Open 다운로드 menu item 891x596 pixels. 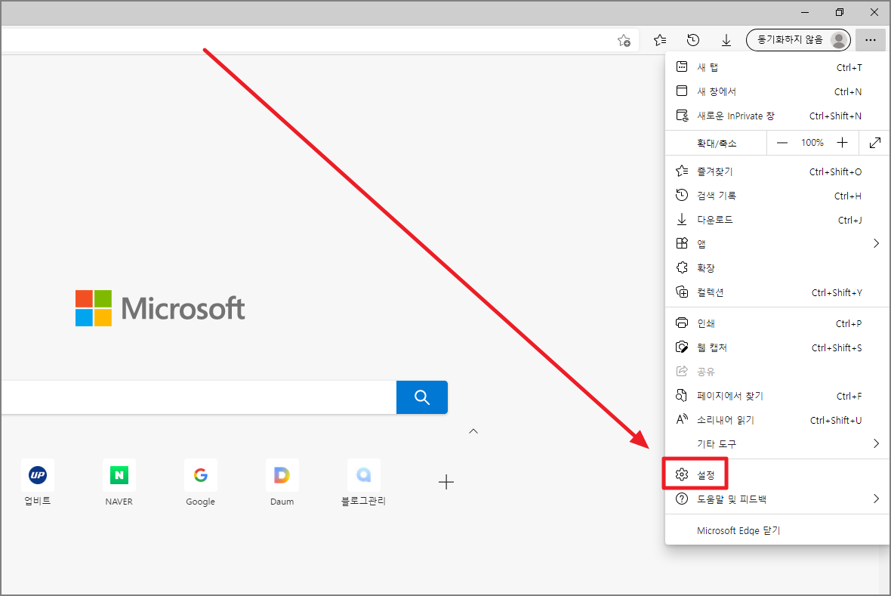776,220
